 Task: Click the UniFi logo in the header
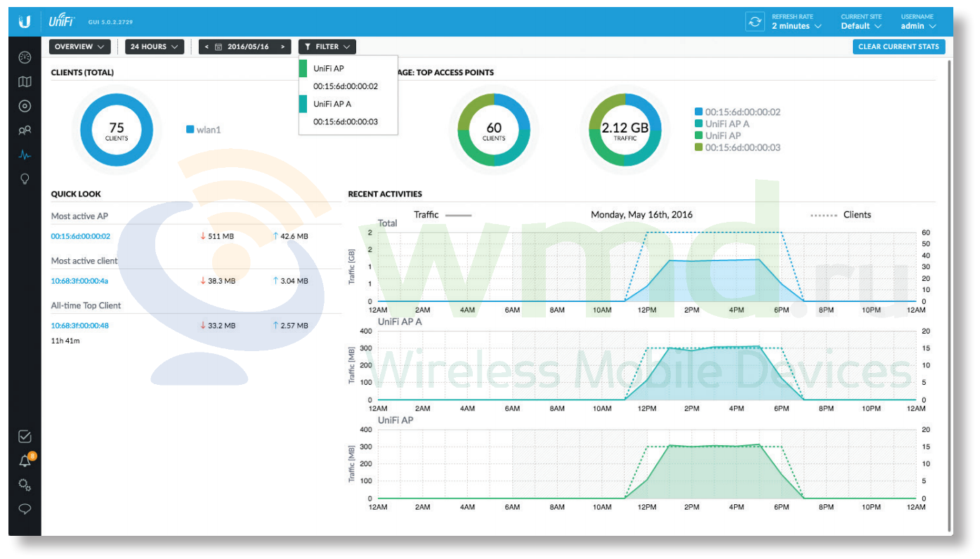tap(63, 21)
